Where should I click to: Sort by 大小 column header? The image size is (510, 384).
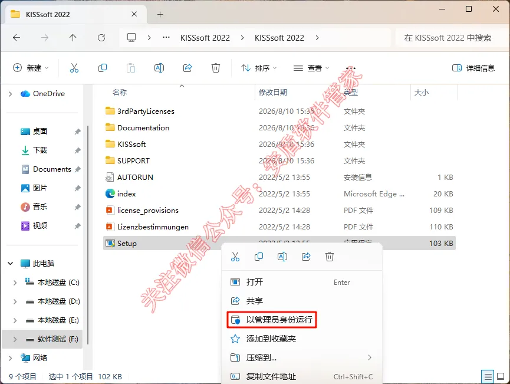click(421, 93)
